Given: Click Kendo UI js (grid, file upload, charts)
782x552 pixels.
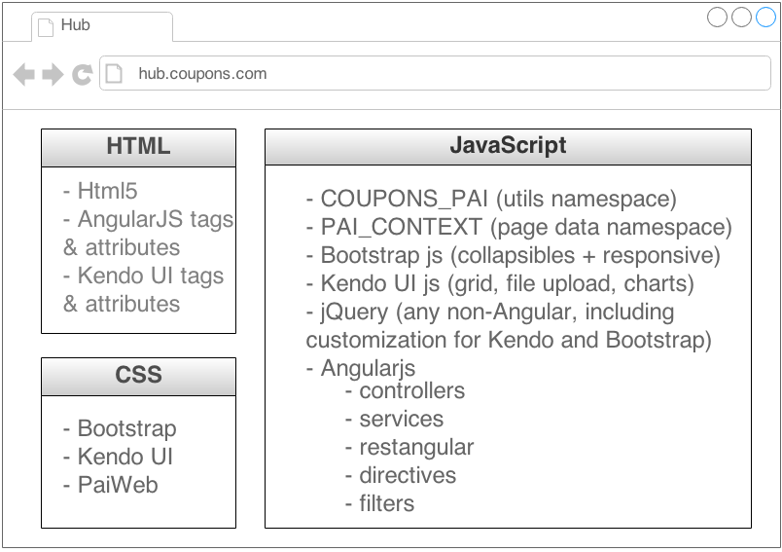Looking at the screenshot, I should click(500, 283).
